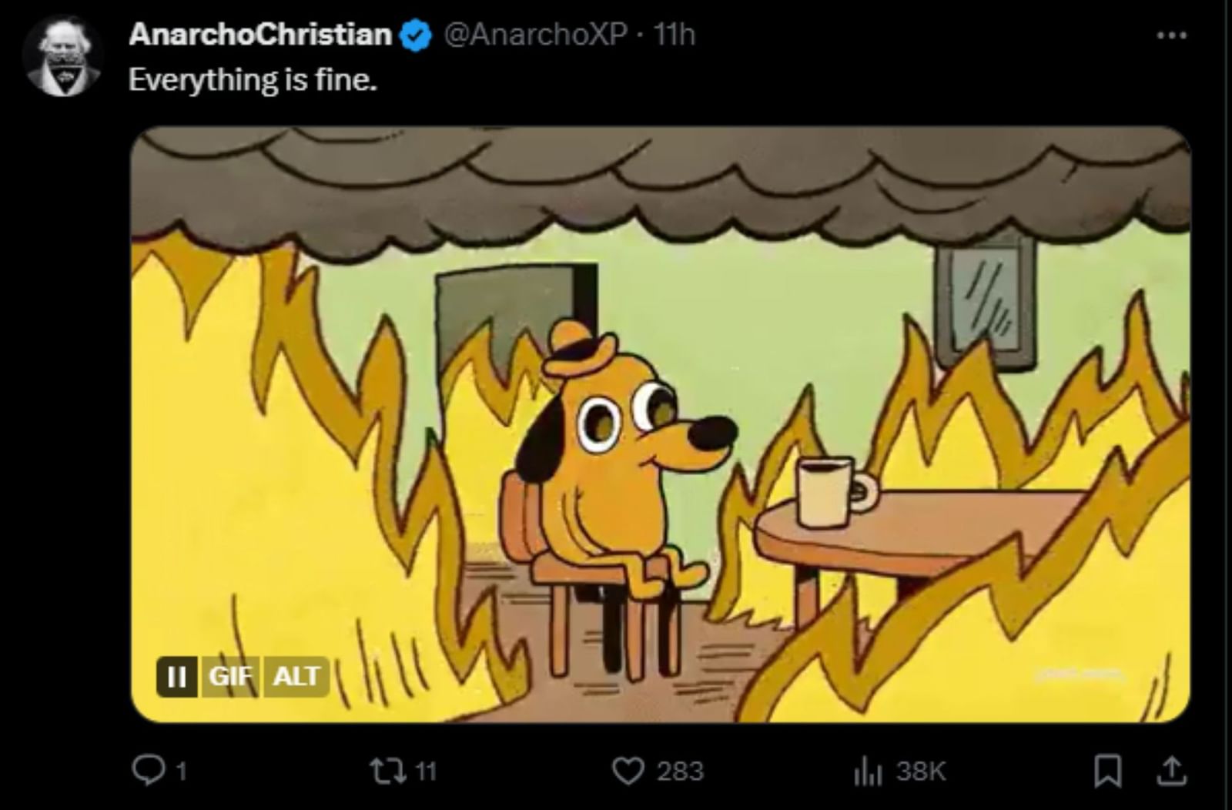Screen dimensions: 1232x810
Task: Click the 38K views count
Action: tap(922, 771)
